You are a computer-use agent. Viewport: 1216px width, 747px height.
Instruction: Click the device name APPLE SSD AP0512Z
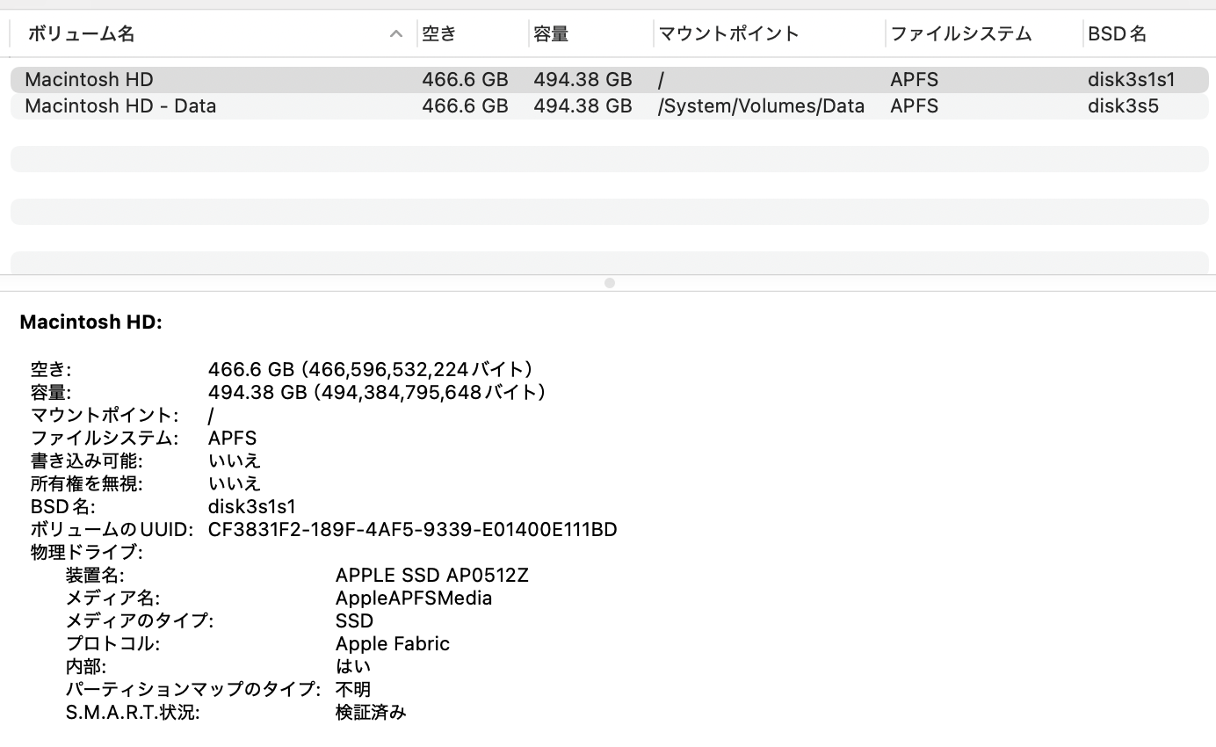click(x=431, y=575)
